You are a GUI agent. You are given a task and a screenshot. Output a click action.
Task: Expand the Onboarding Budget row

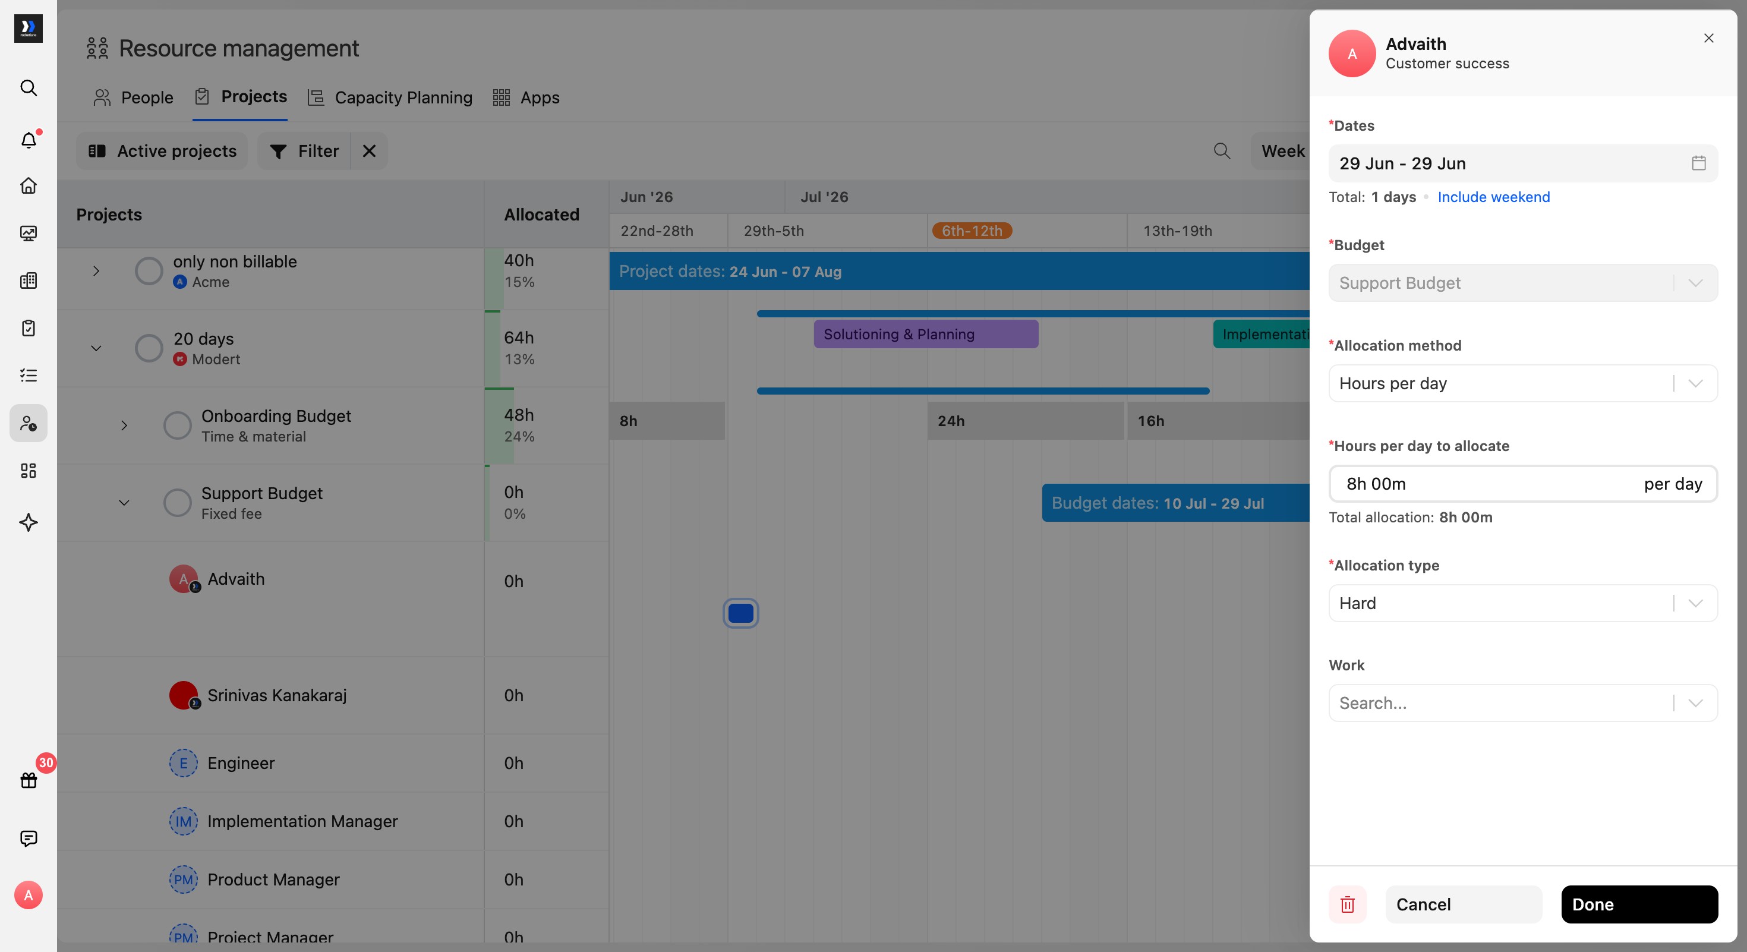(x=124, y=425)
